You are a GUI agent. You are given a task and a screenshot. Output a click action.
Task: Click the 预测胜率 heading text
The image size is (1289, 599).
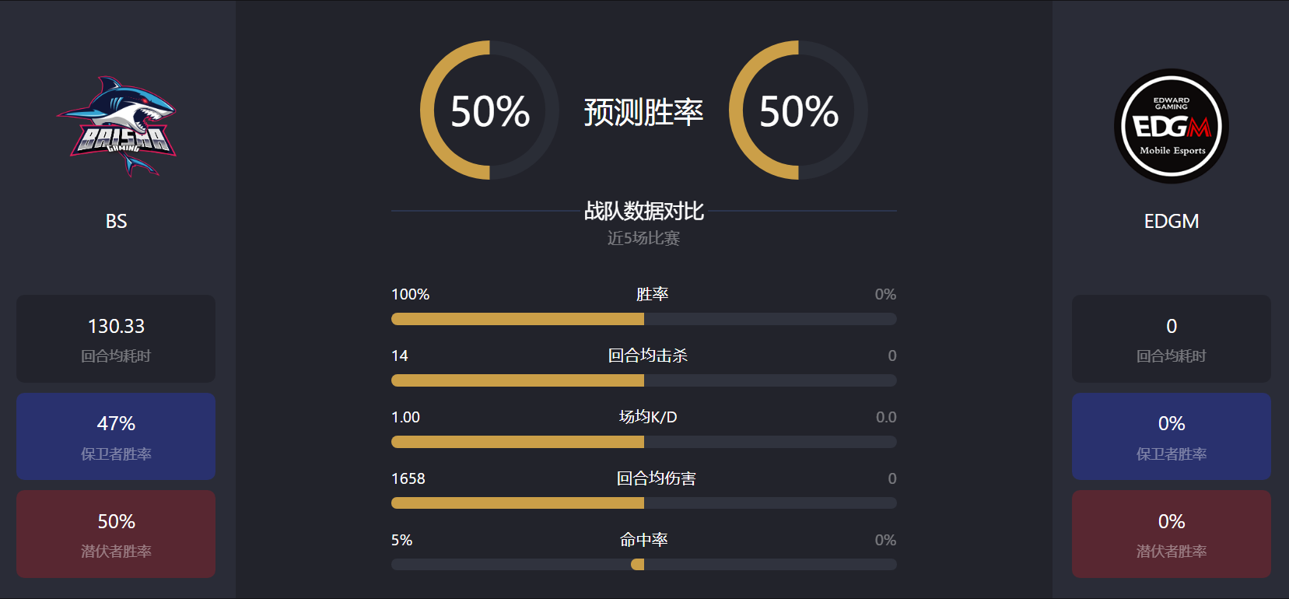644,112
